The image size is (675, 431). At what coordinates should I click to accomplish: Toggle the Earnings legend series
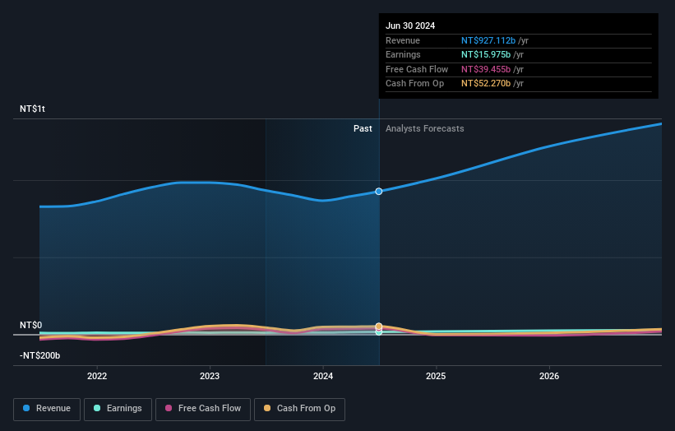(x=118, y=409)
